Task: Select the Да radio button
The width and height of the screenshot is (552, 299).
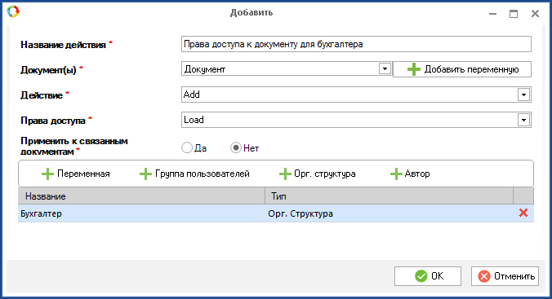Action: pos(187,148)
